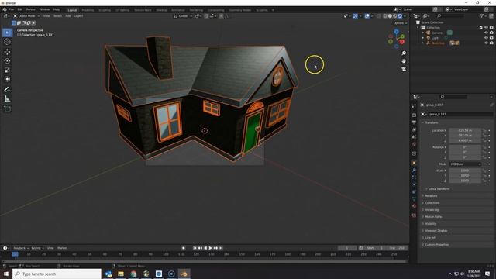
Task: Collapse the Transform panel
Action: click(431, 122)
